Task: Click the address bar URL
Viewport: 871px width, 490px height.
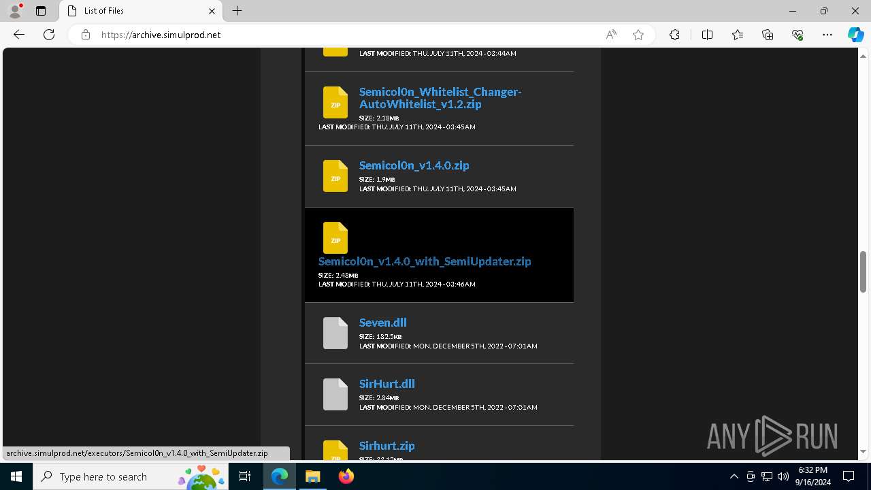Action: pyautogui.click(x=161, y=35)
